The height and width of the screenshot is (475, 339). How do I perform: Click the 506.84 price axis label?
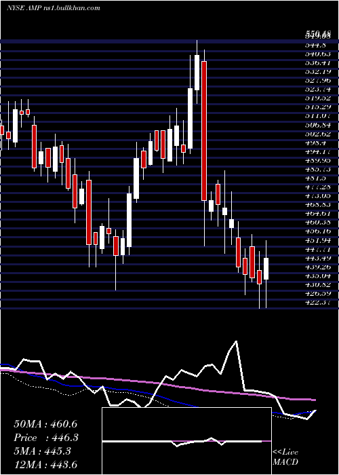pyautogui.click(x=318, y=125)
